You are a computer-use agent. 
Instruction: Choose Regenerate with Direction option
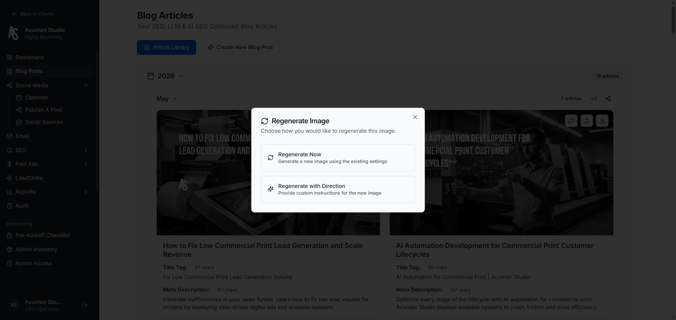[338, 189]
